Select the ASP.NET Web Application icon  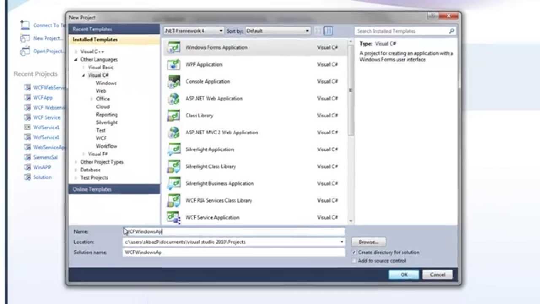(174, 98)
